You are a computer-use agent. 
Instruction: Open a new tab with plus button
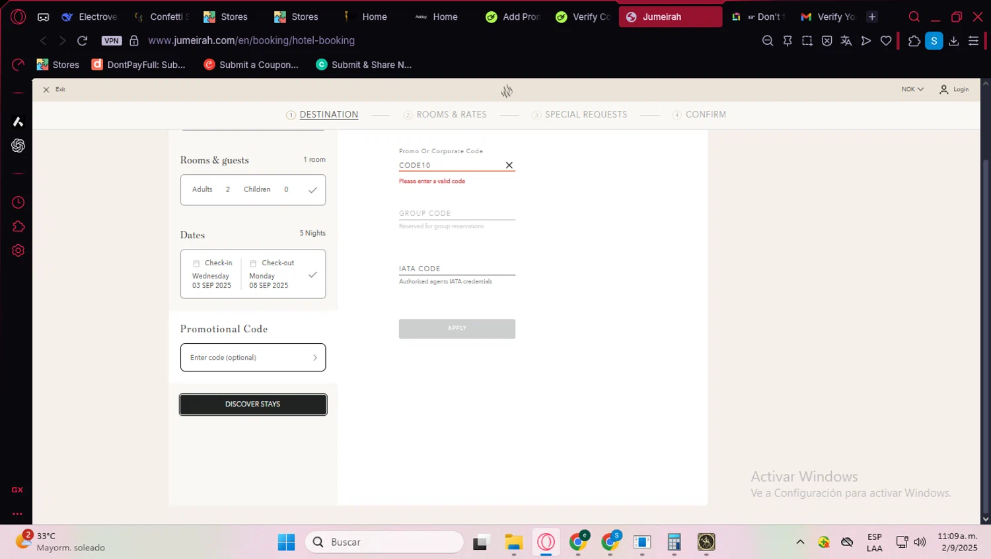click(x=872, y=16)
